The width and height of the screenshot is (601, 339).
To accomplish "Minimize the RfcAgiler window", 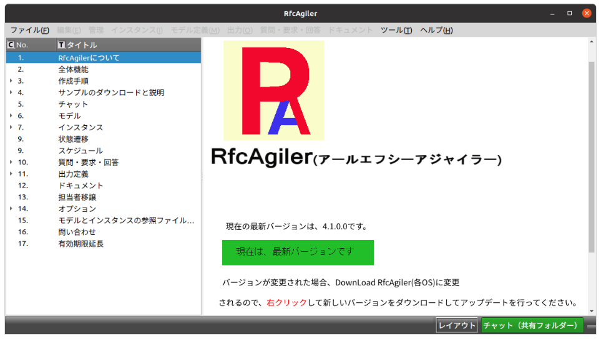I will pos(552,13).
